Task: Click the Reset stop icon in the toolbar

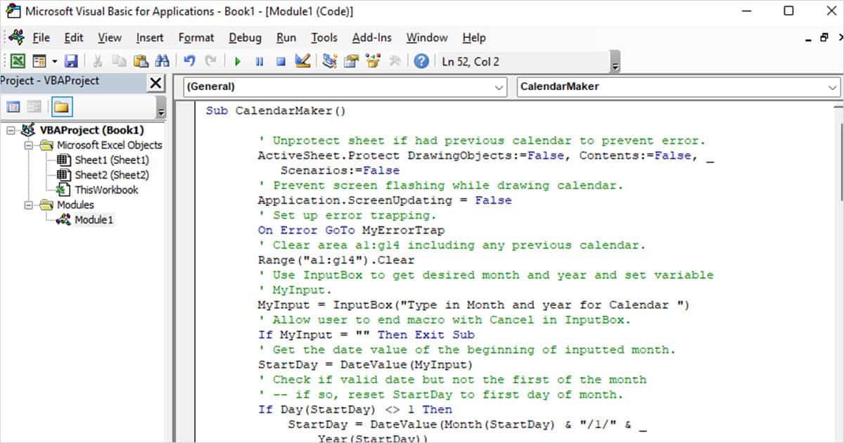Action: (281, 61)
